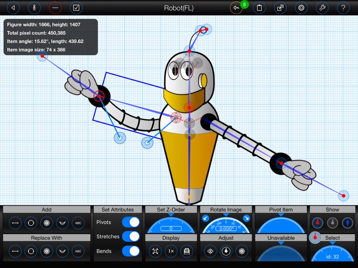Image resolution: width=358 pixels, height=268 pixels.
Task: Open the help question mark icon
Action: point(343,8)
